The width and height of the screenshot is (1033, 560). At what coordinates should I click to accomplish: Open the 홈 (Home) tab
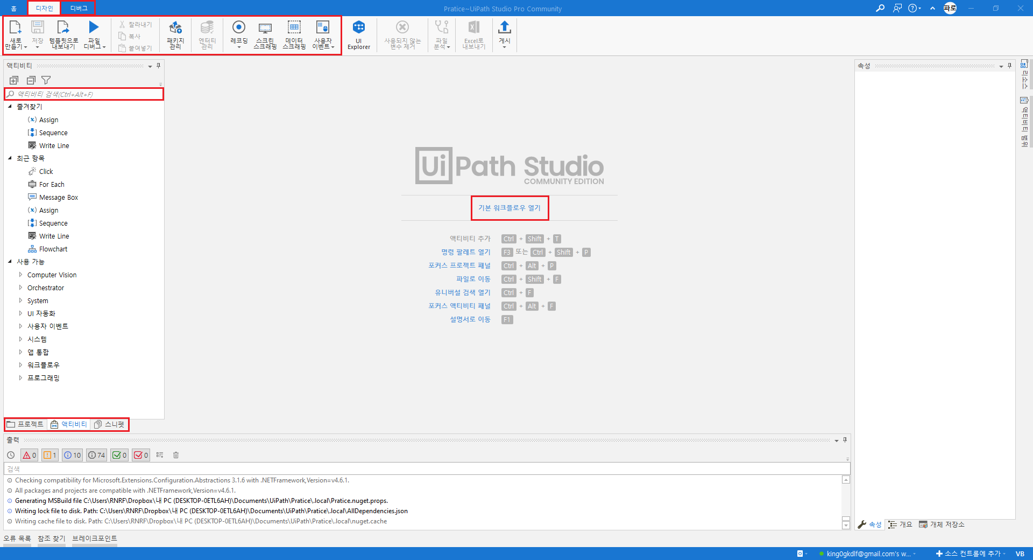[x=13, y=8]
